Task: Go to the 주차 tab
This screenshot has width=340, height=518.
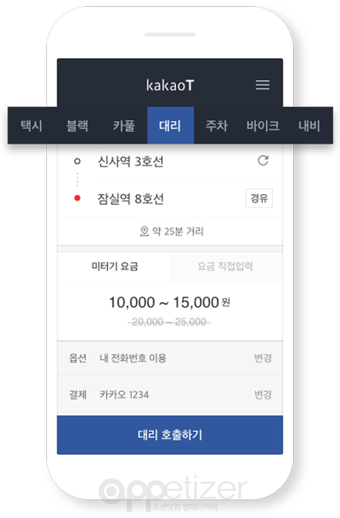Action: pos(217,125)
